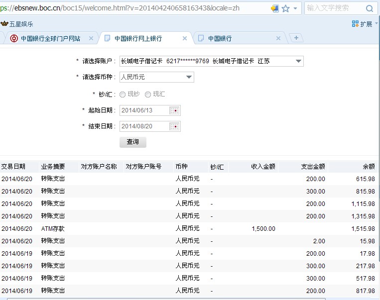The width and height of the screenshot is (380, 300).
Task: Switch to 中国银行全球门户网站 tab
Action: click(50, 38)
